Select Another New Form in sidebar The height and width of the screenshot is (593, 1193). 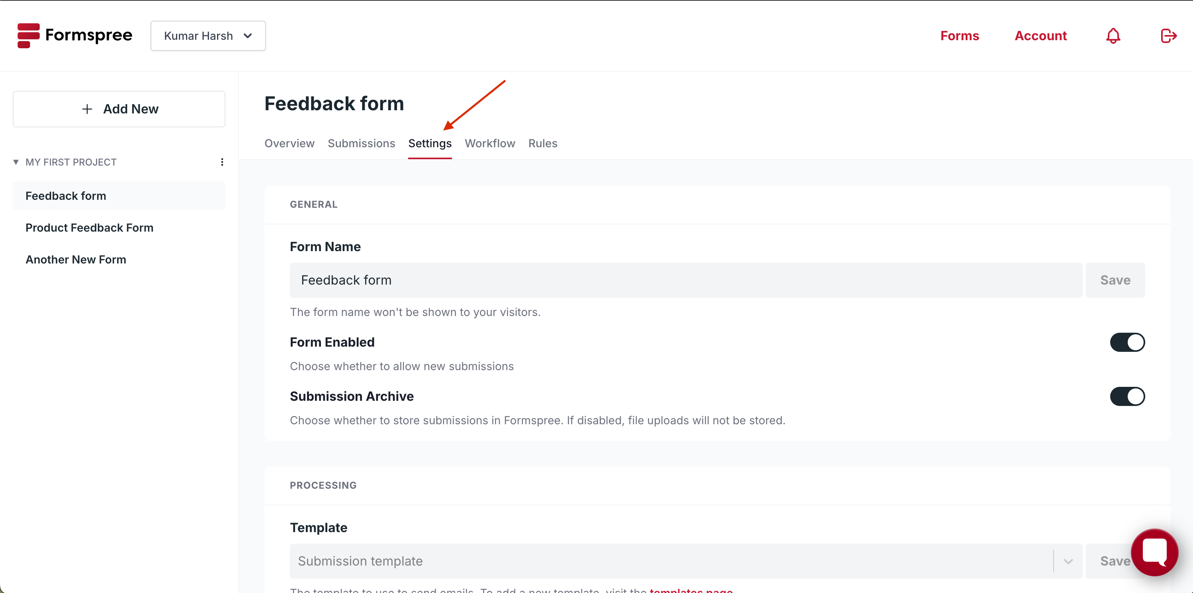click(x=76, y=259)
